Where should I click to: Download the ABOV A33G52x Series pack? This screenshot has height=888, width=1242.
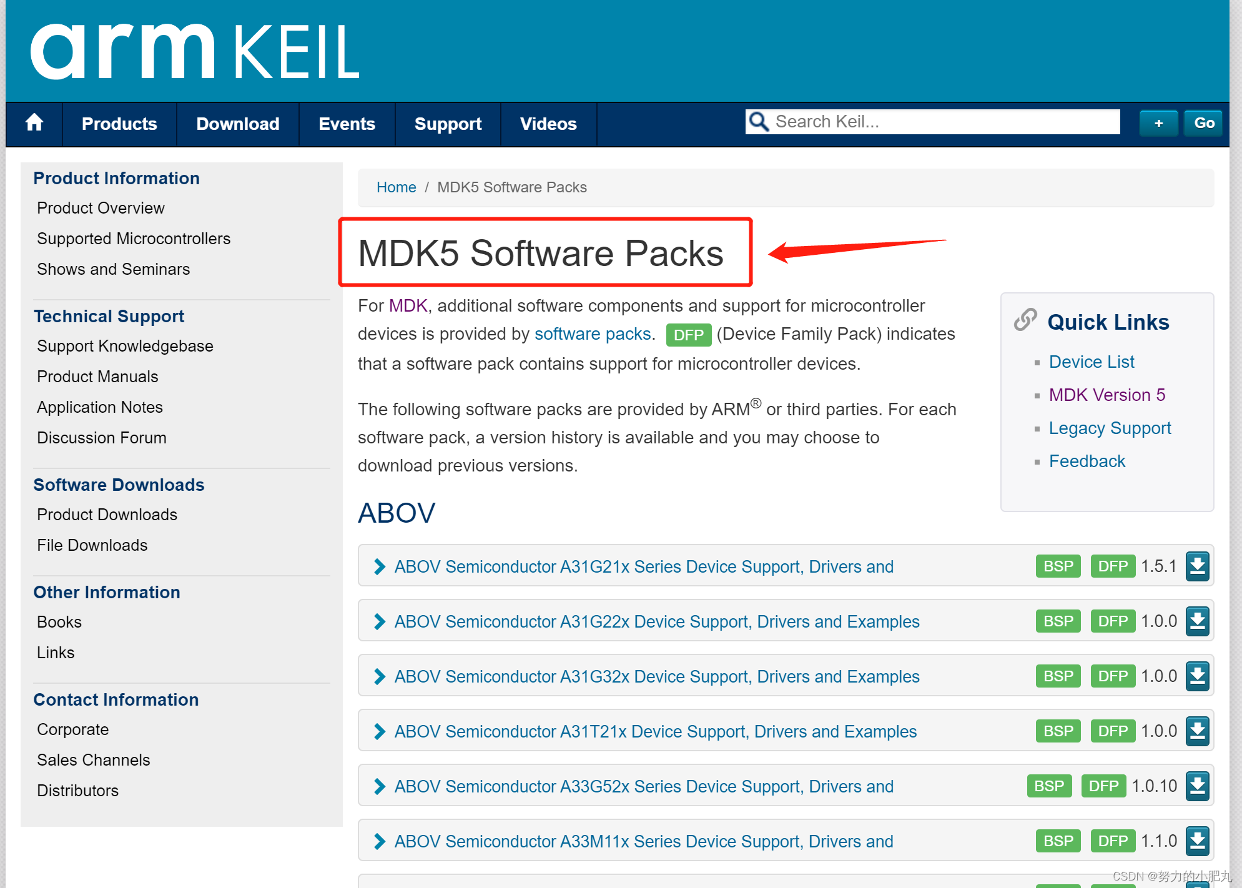(1197, 786)
